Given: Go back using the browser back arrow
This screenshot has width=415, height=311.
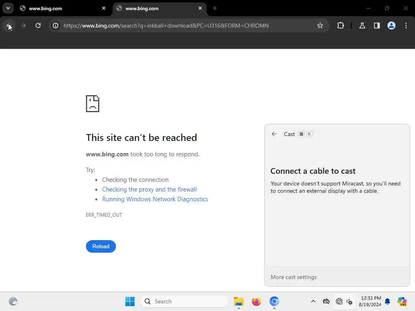Looking at the screenshot, I should 9,26.
